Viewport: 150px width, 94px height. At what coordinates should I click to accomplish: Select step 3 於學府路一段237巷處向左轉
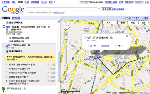[30, 73]
